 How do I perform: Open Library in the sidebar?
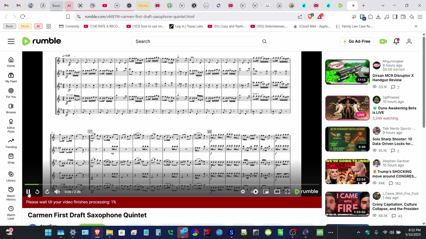(11, 177)
